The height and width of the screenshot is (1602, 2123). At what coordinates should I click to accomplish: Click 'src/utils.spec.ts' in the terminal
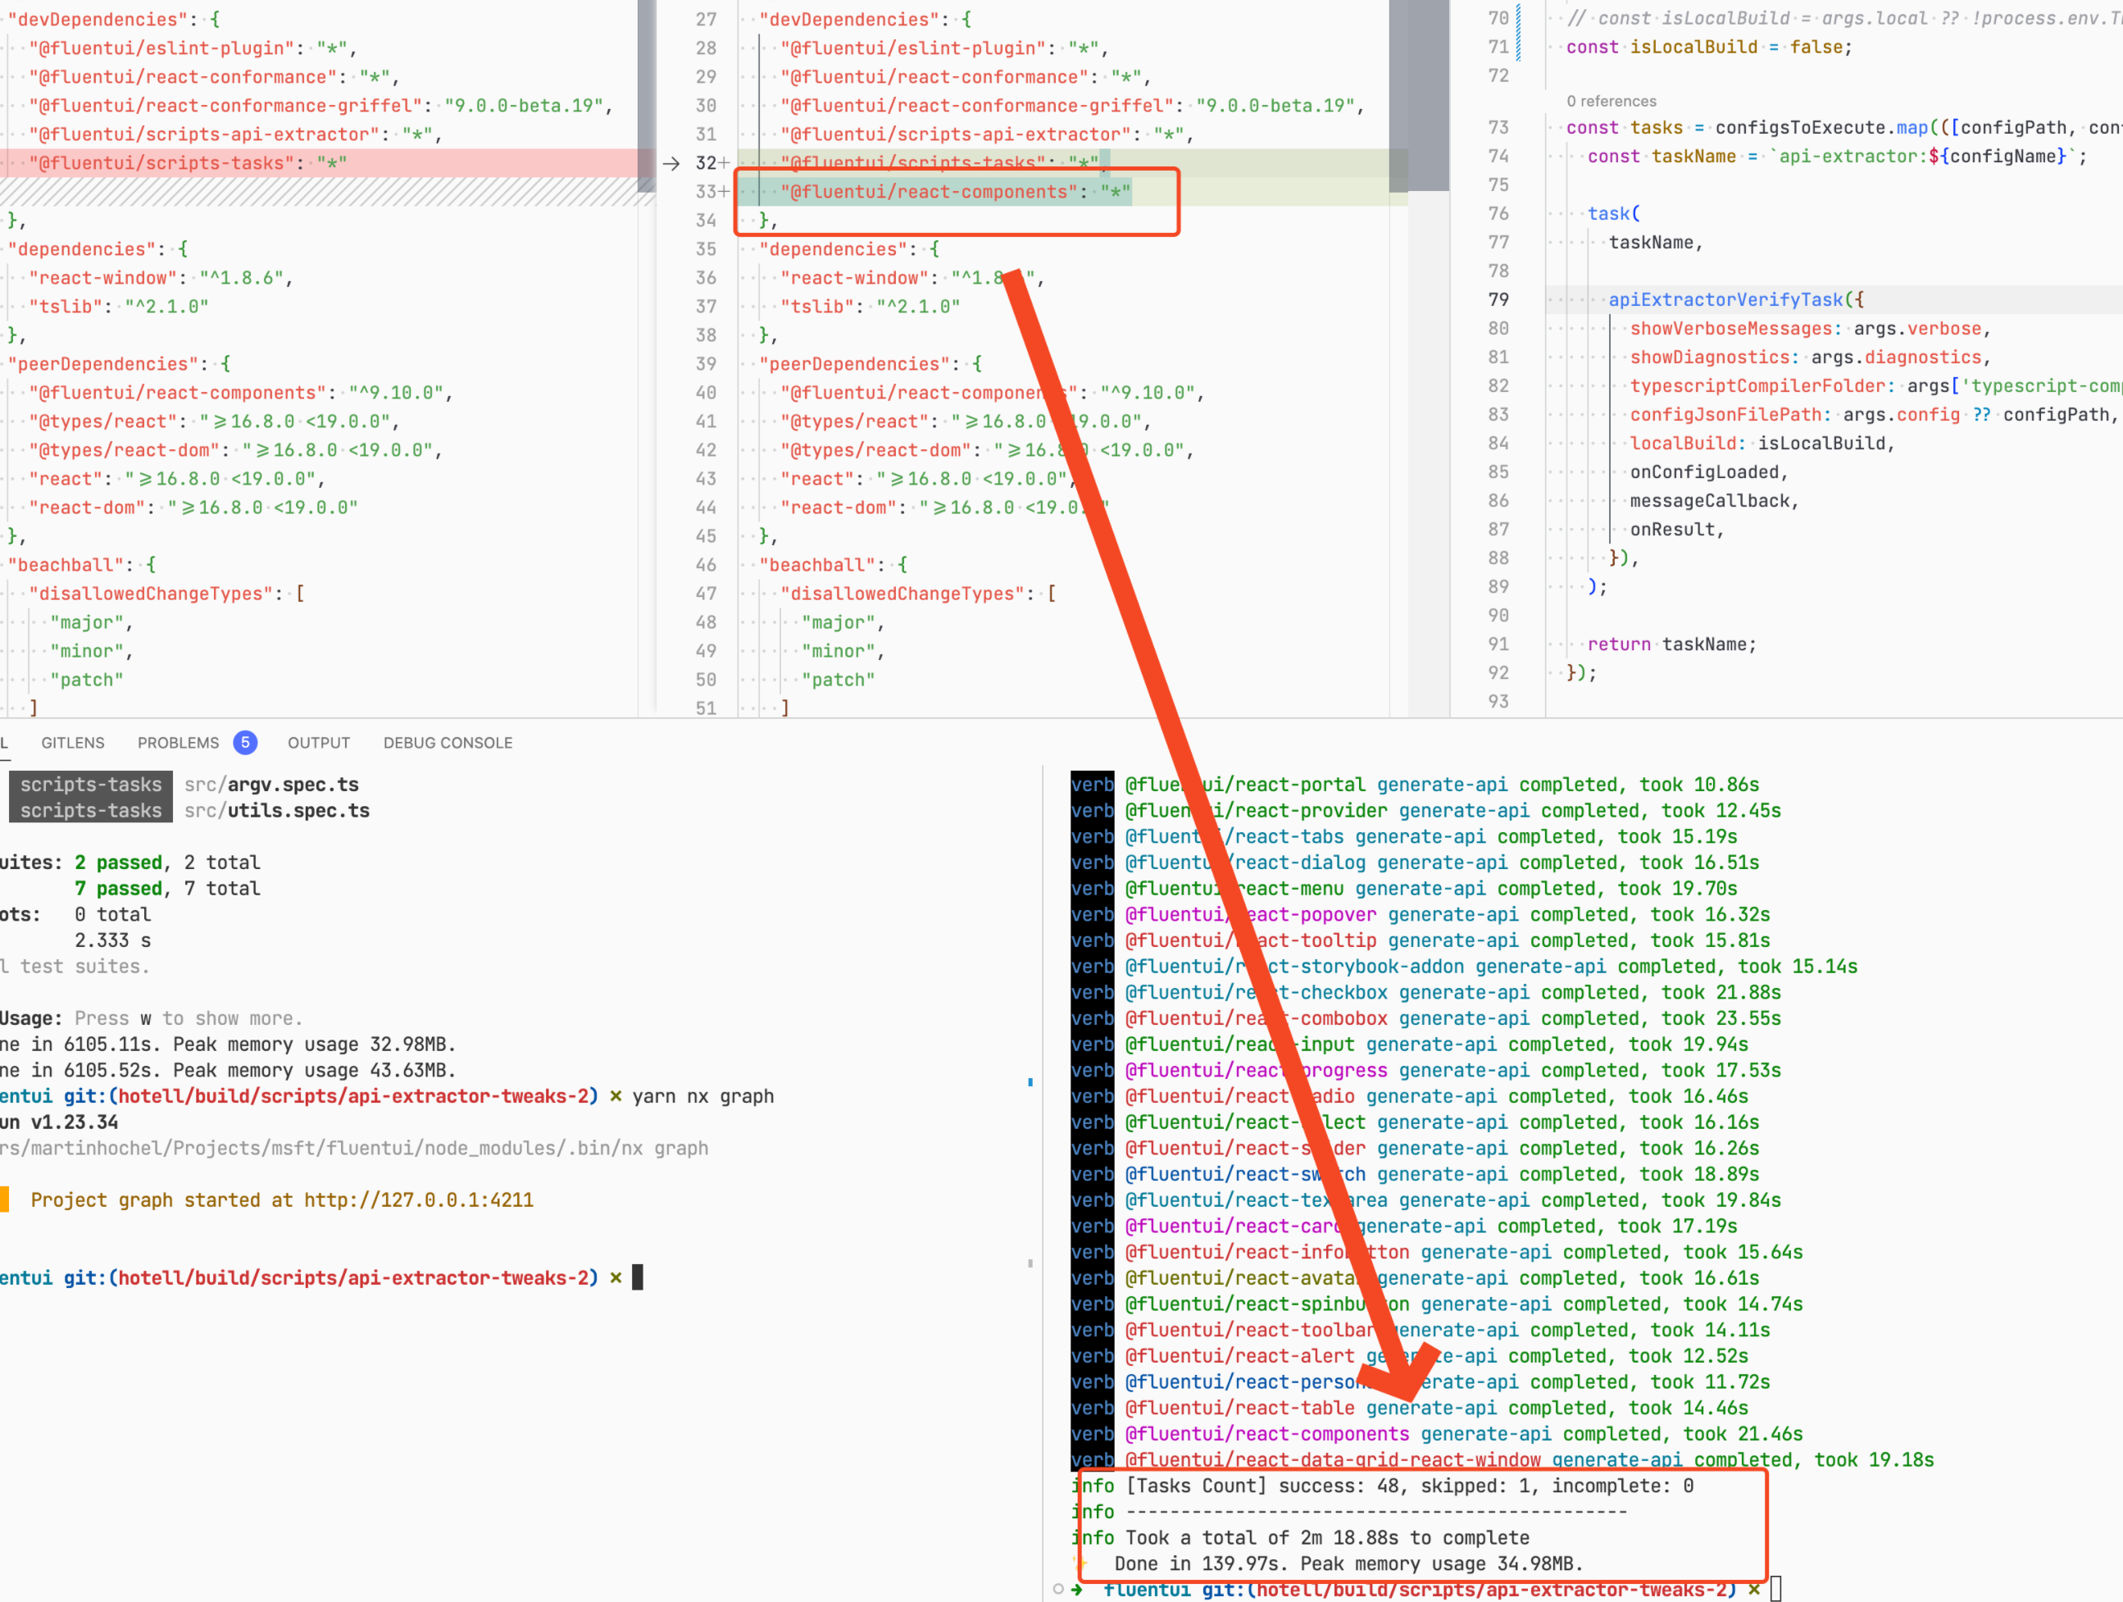(x=276, y=810)
